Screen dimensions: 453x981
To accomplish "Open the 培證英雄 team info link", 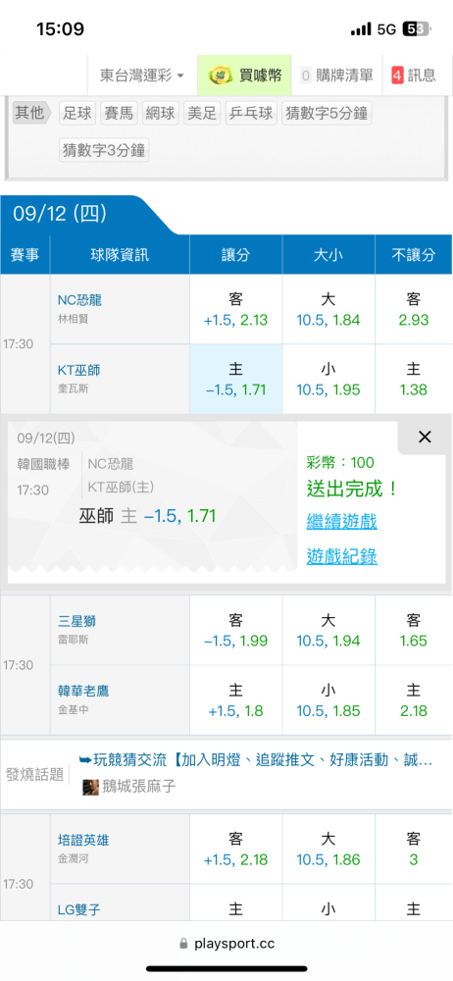I will pyautogui.click(x=83, y=840).
